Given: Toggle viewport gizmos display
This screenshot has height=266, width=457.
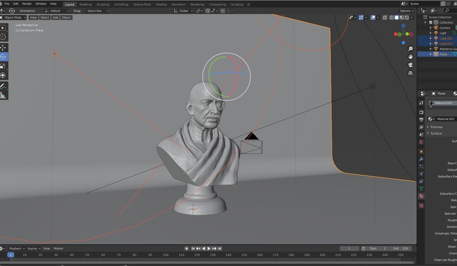Looking at the screenshot, I should click(361, 17).
